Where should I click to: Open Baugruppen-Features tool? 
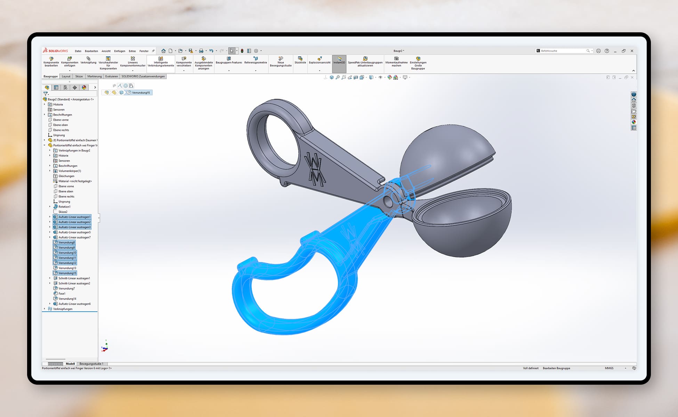[x=229, y=60]
